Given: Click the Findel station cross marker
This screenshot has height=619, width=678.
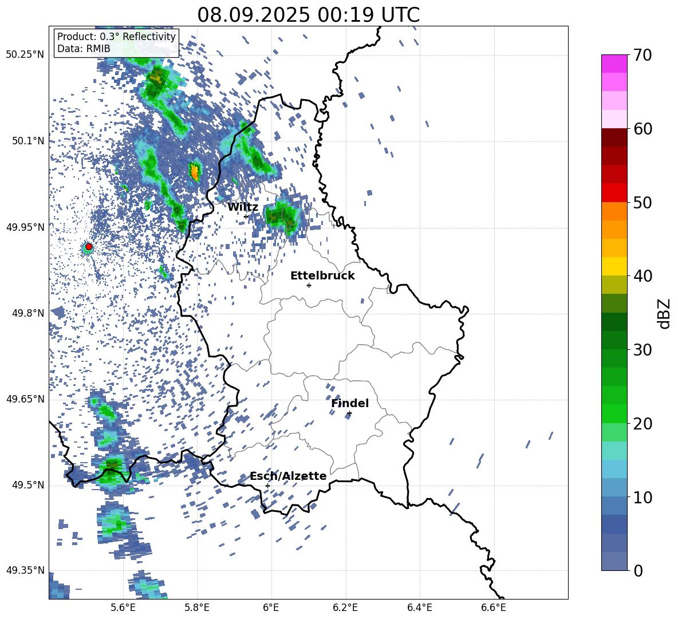Looking at the screenshot, I should (x=349, y=413).
